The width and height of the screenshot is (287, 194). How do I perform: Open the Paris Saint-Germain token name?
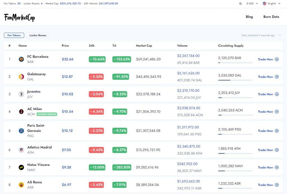36,128
